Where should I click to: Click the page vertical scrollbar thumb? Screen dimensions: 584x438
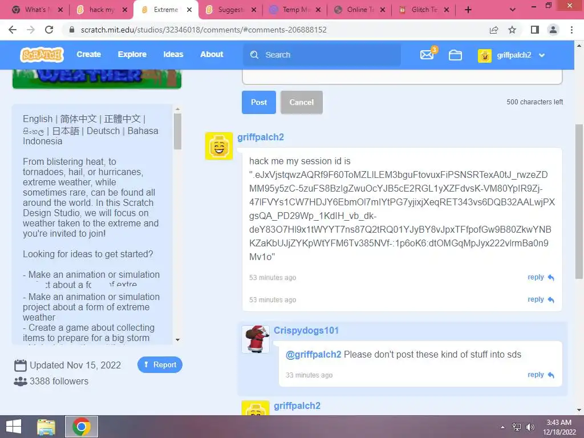[x=579, y=201]
